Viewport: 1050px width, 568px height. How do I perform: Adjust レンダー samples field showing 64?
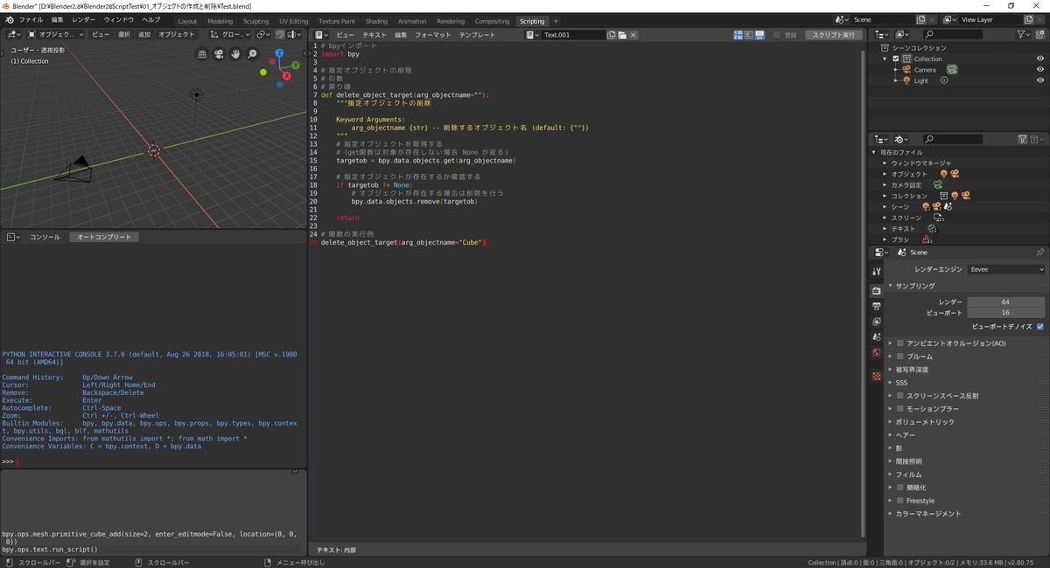1005,301
